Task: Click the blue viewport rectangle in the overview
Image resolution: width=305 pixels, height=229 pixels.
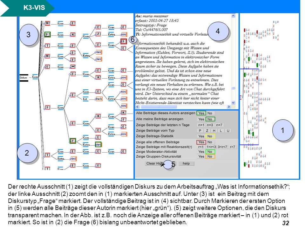Action: [249, 107]
